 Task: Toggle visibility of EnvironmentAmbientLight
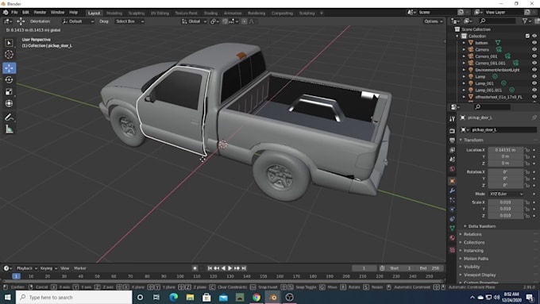pos(534,70)
